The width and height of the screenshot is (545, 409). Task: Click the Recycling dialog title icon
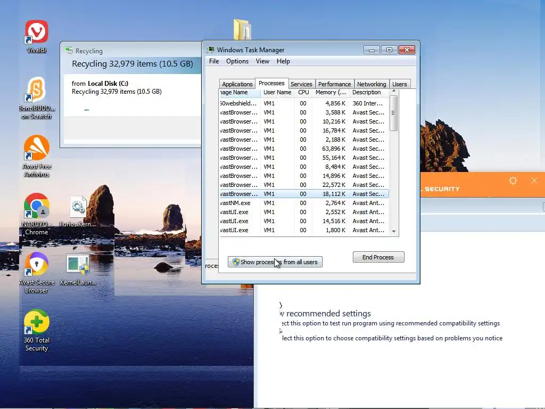coord(69,51)
